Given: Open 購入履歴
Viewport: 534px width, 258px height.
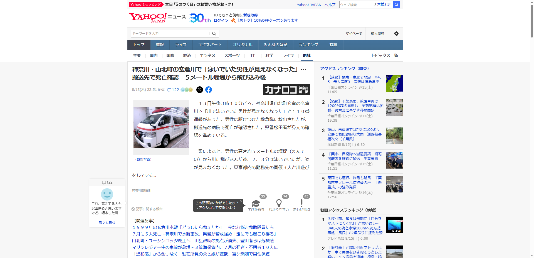Looking at the screenshot, I should click(x=377, y=34).
